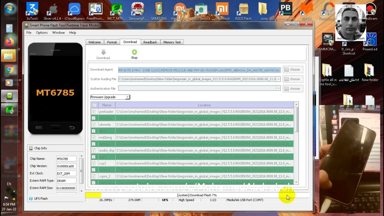Viewport: 384px width, 216px height.
Task: Click the Download arrow toolbar icon
Action: coord(103,54)
